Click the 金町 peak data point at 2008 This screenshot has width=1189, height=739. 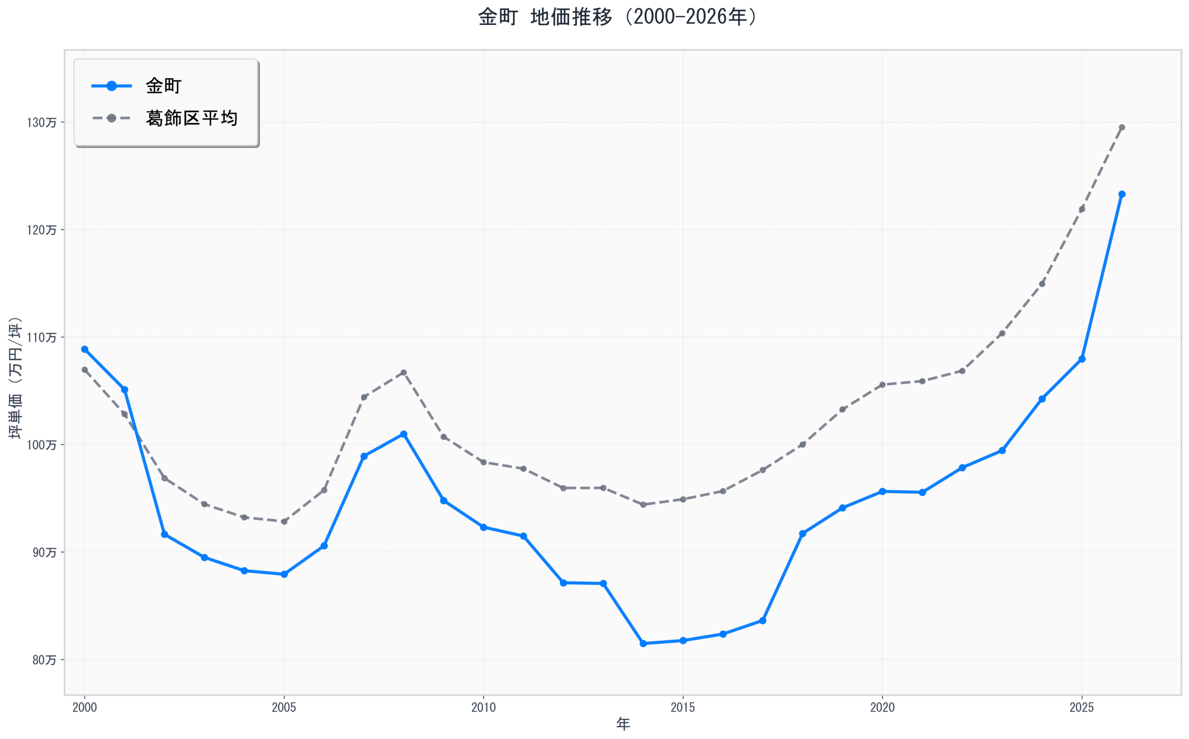(404, 434)
